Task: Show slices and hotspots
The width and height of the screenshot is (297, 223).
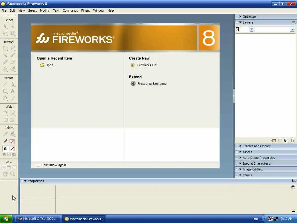Action: pyautogui.click(x=12, y=120)
